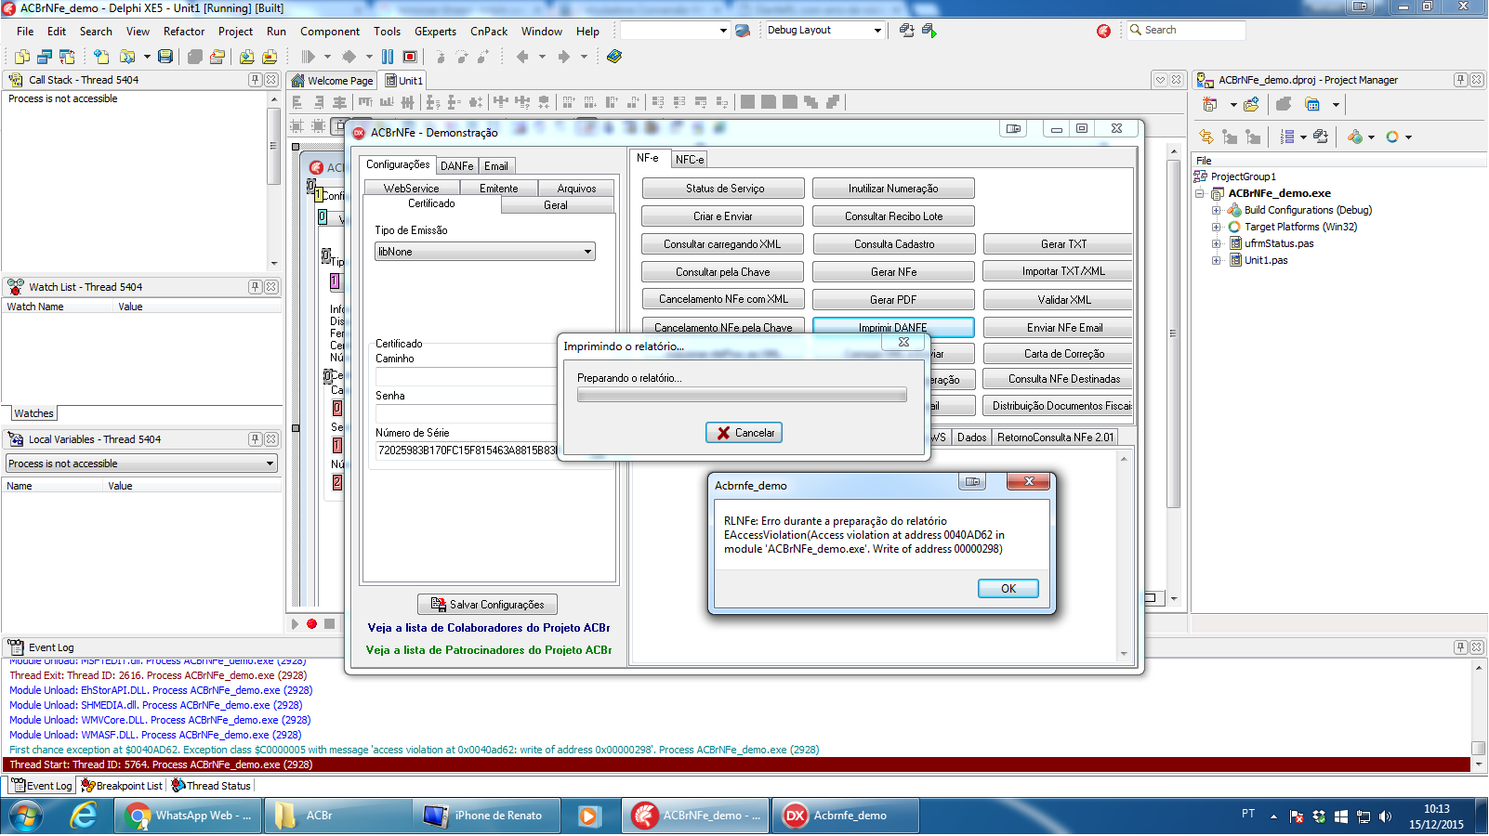Open the Run button dropdown arrow
Image resolution: width=1489 pixels, height=836 pixels.
click(327, 57)
